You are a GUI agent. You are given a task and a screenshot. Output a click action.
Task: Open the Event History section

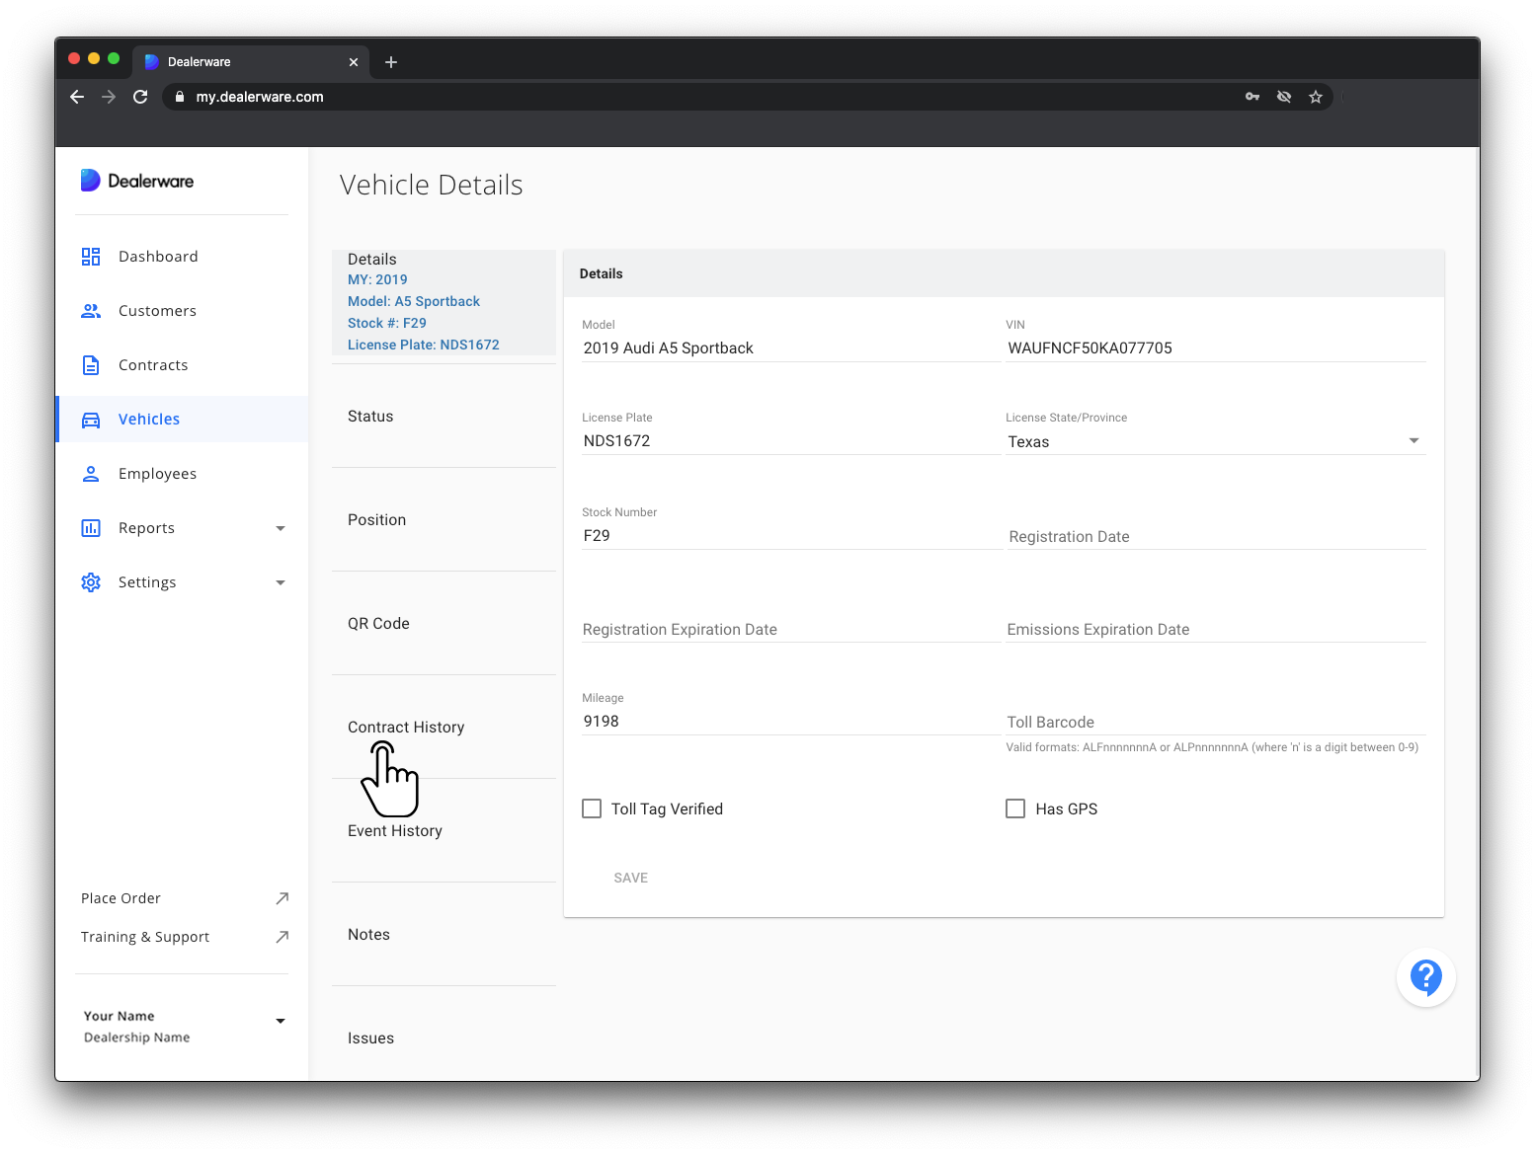(x=444, y=831)
